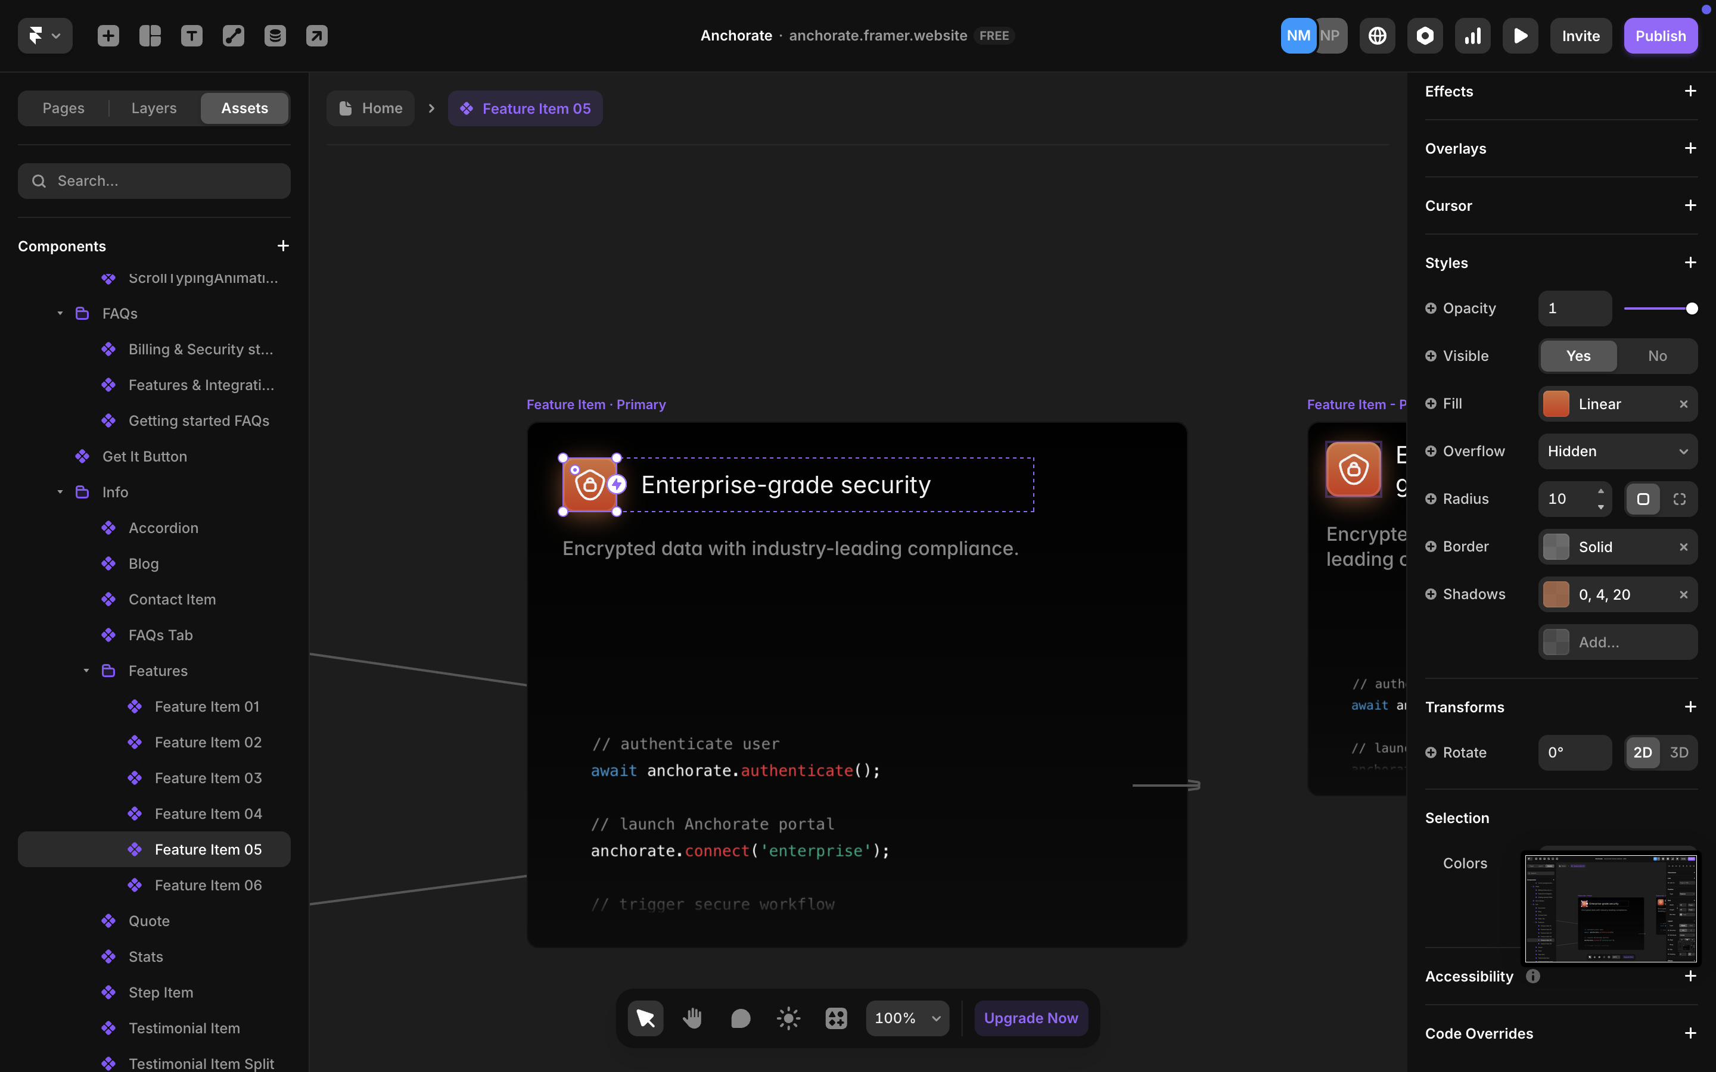
Task: Collapse the Features folder
Action: [86, 671]
